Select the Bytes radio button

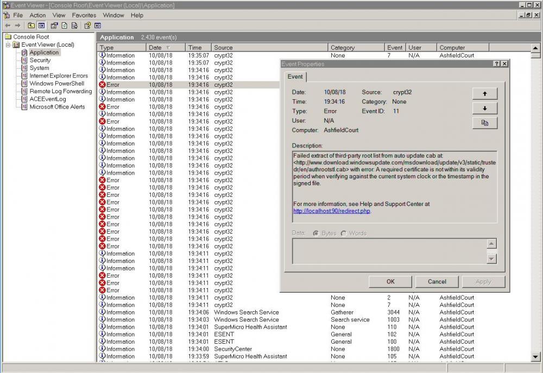point(317,233)
